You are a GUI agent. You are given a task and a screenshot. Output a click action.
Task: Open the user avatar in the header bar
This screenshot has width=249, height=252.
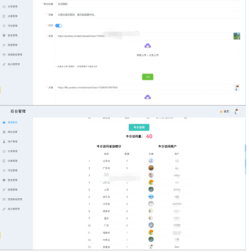tap(236, 111)
